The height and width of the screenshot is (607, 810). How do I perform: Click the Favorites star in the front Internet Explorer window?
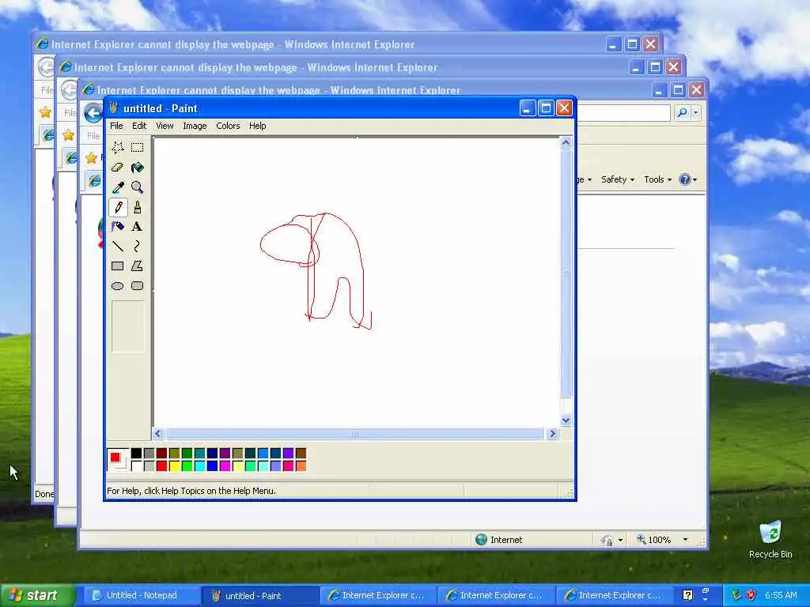coord(91,157)
